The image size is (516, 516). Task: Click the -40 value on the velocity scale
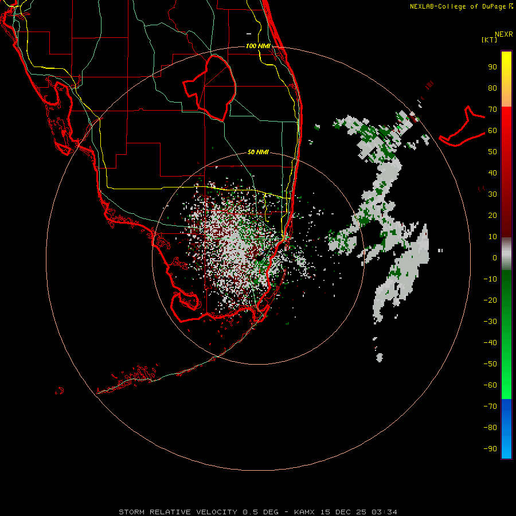[x=490, y=343]
